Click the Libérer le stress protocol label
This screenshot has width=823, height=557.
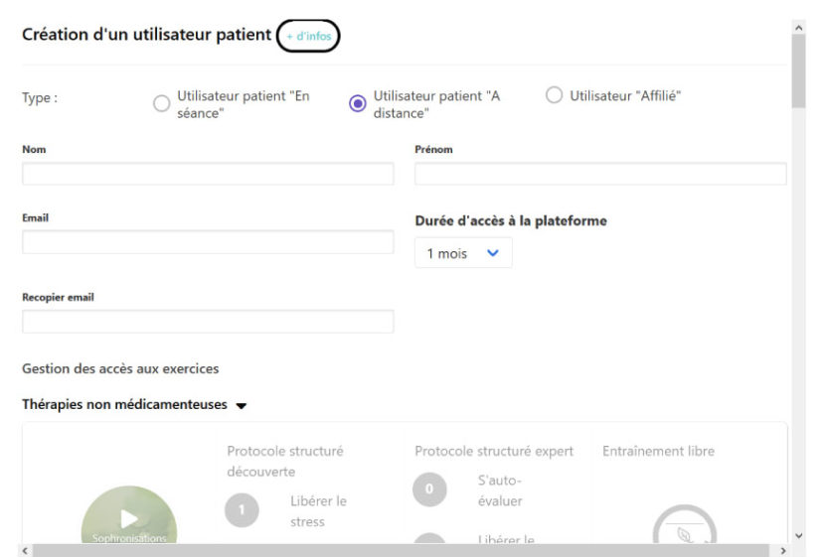[318, 511]
